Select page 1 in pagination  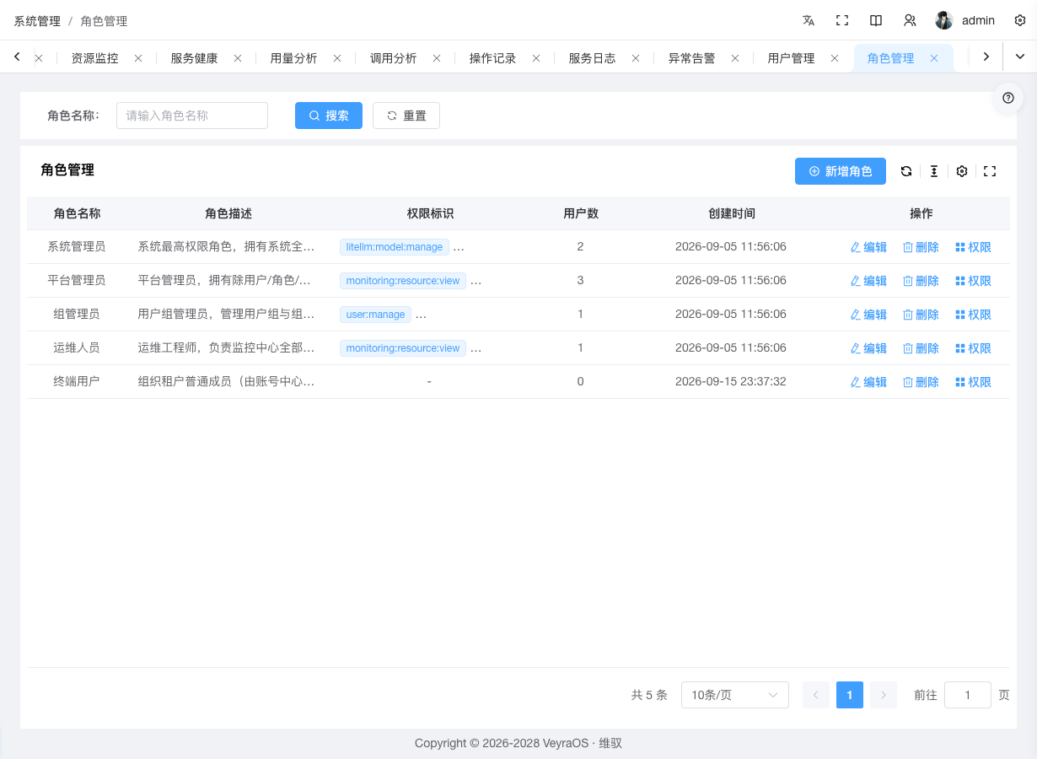pos(850,695)
